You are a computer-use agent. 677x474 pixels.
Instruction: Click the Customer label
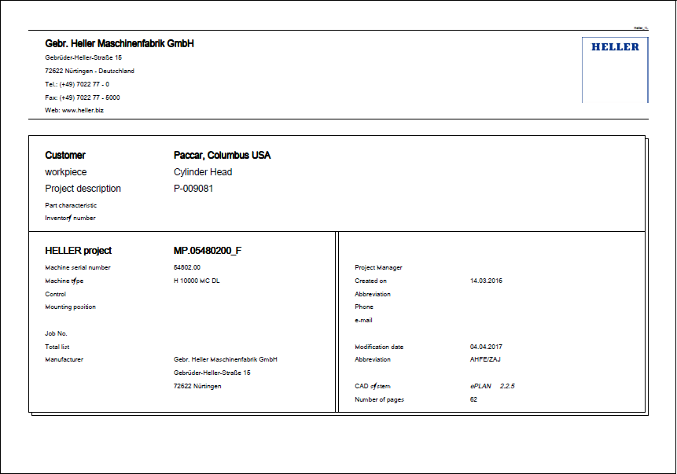(65, 156)
